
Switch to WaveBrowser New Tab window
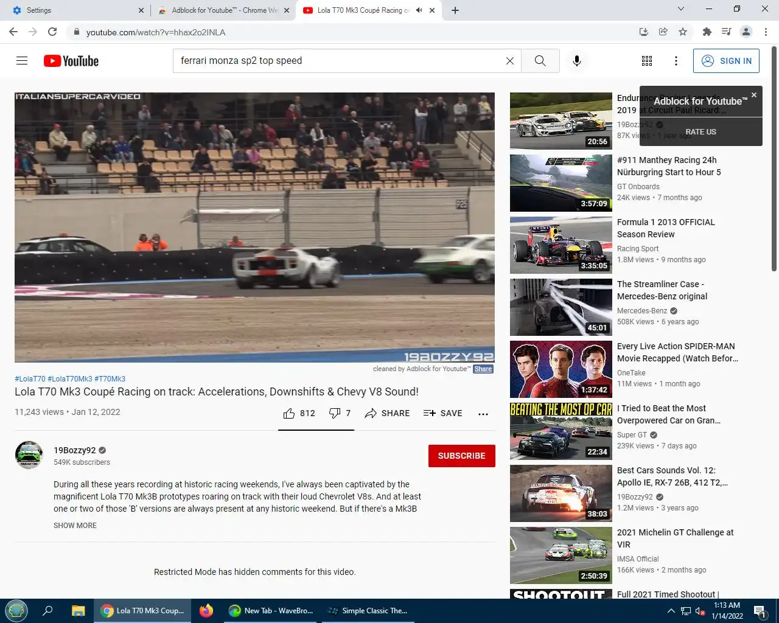coord(270,611)
